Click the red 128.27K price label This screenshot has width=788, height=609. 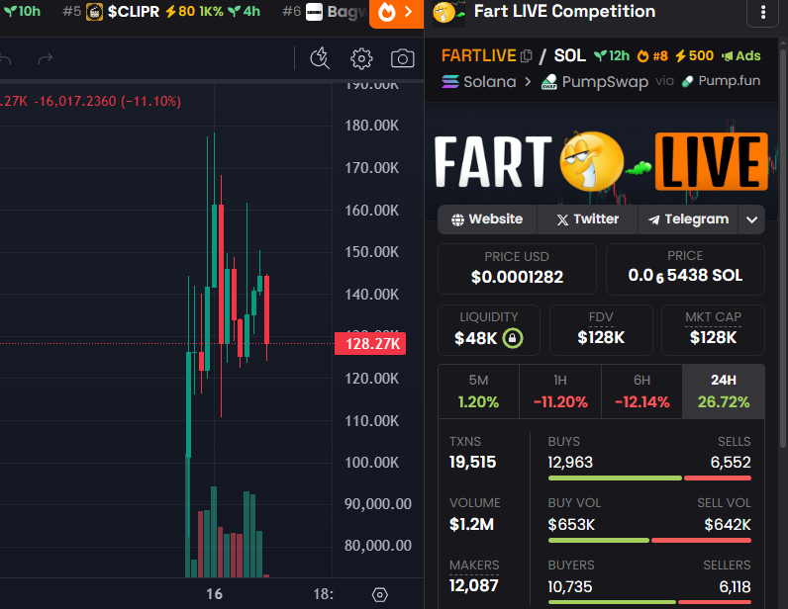(x=370, y=344)
